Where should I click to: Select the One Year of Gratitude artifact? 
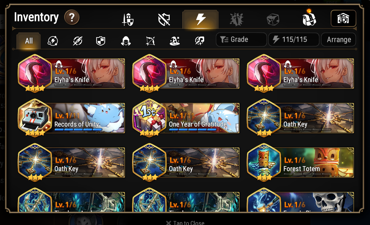click(186, 118)
